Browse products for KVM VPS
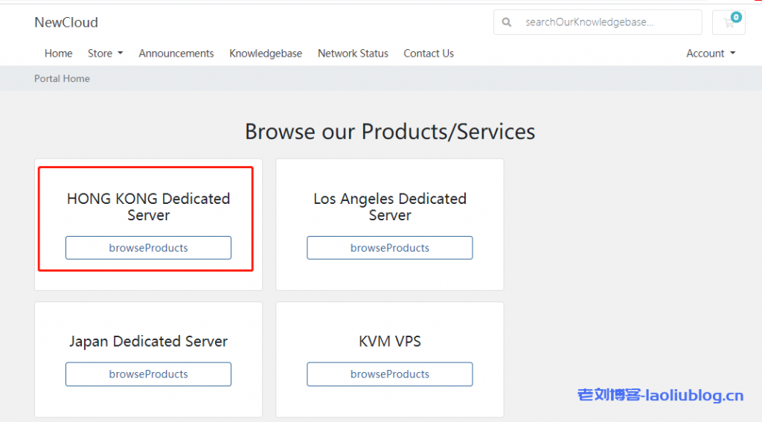Viewport: 762px width, 422px height. (x=390, y=374)
